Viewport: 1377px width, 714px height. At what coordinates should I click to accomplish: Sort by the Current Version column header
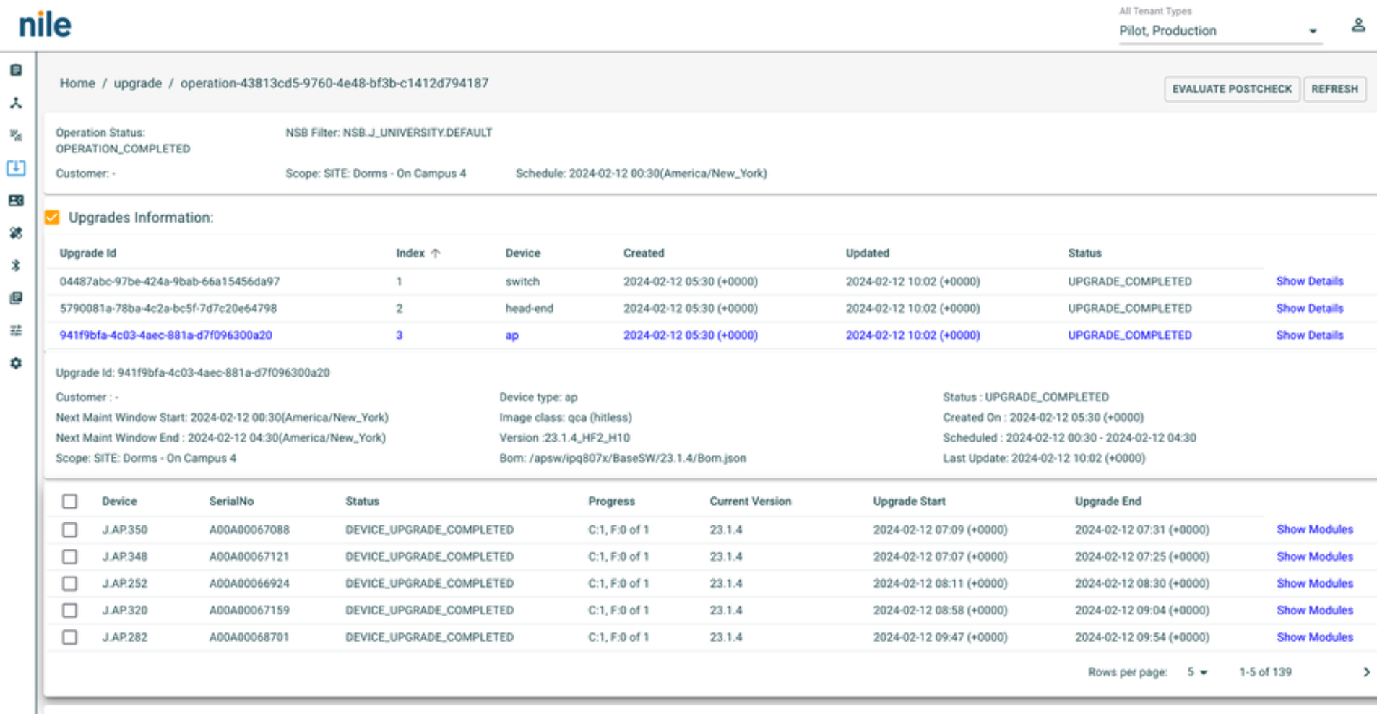750,502
